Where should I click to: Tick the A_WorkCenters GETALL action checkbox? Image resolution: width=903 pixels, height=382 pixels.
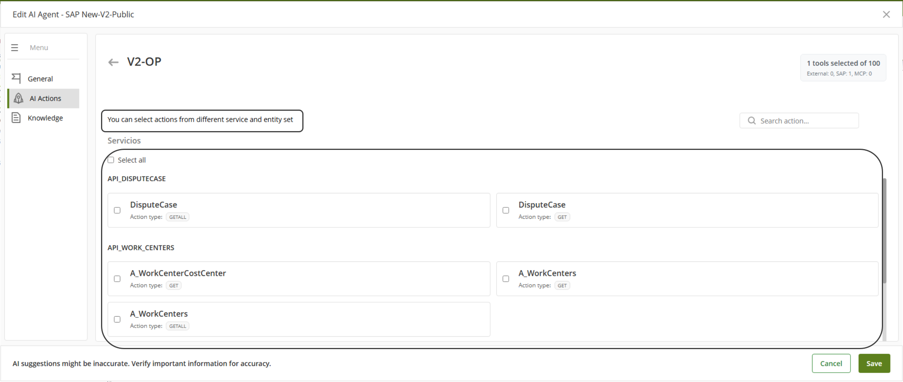tap(117, 319)
